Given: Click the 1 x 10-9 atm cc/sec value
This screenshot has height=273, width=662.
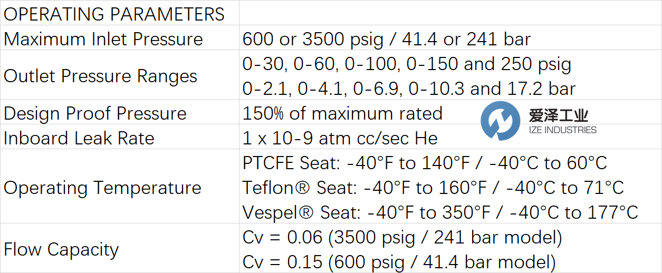Looking at the screenshot, I should 340,138.
